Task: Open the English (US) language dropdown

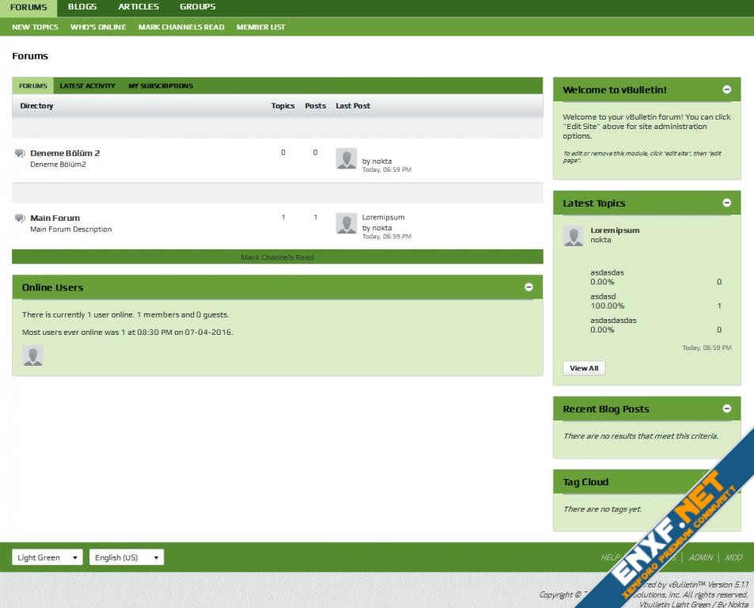Action: [x=126, y=557]
